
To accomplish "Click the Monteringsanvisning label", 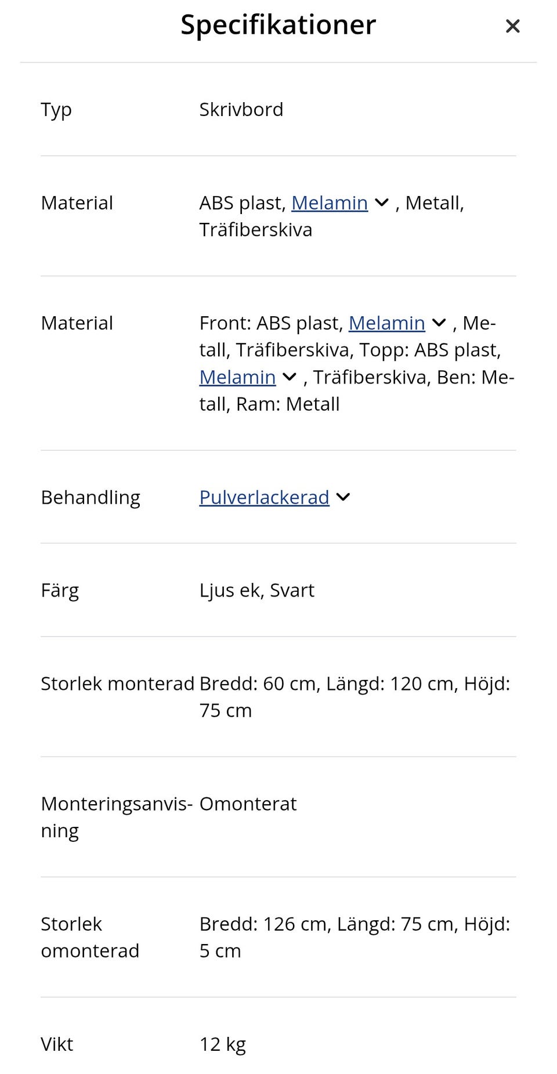I will [x=117, y=818].
